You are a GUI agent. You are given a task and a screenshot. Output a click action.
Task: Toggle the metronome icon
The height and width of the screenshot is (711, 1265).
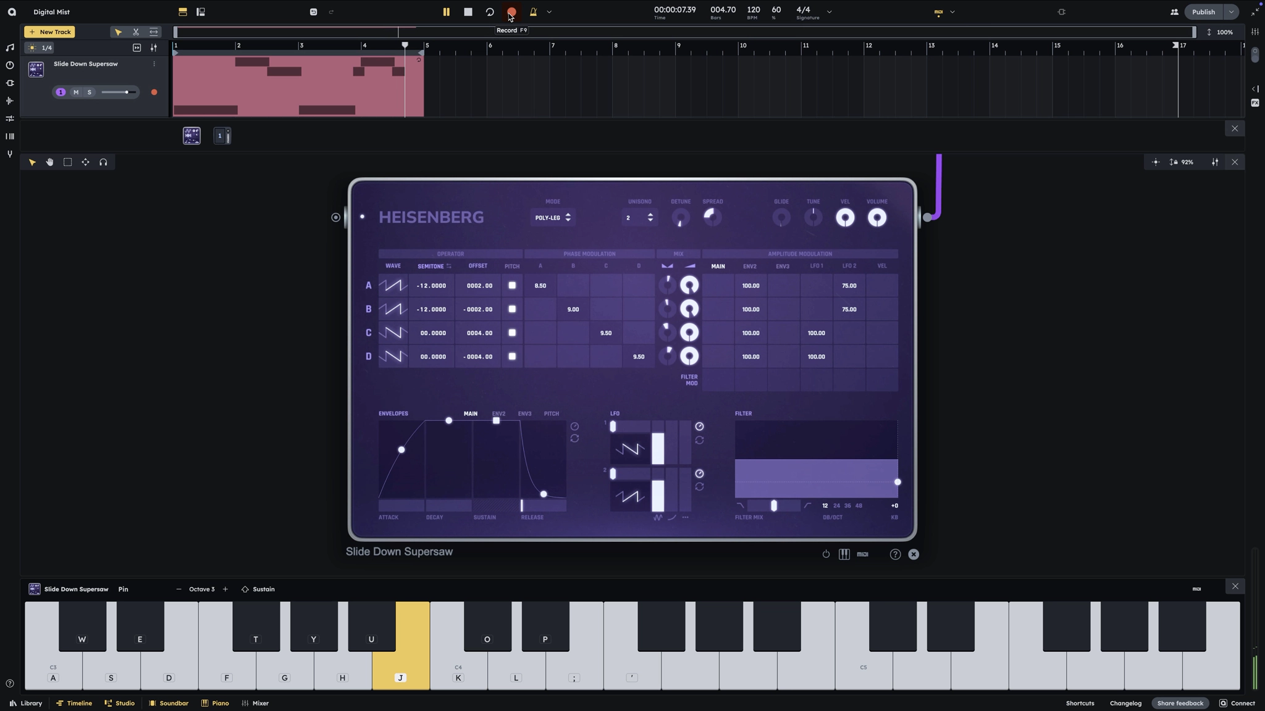(533, 12)
